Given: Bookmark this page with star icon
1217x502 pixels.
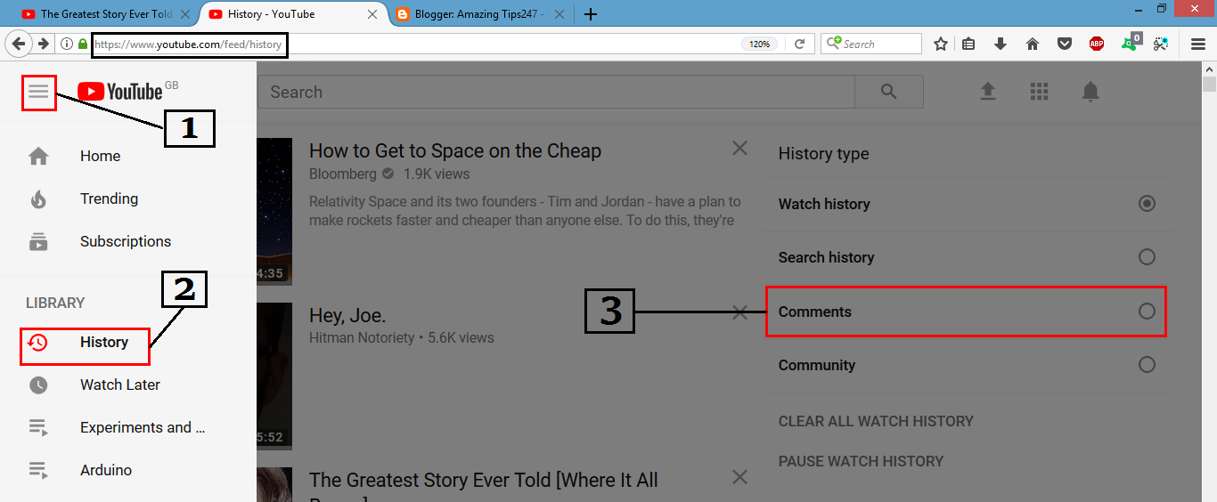Looking at the screenshot, I should [x=941, y=44].
